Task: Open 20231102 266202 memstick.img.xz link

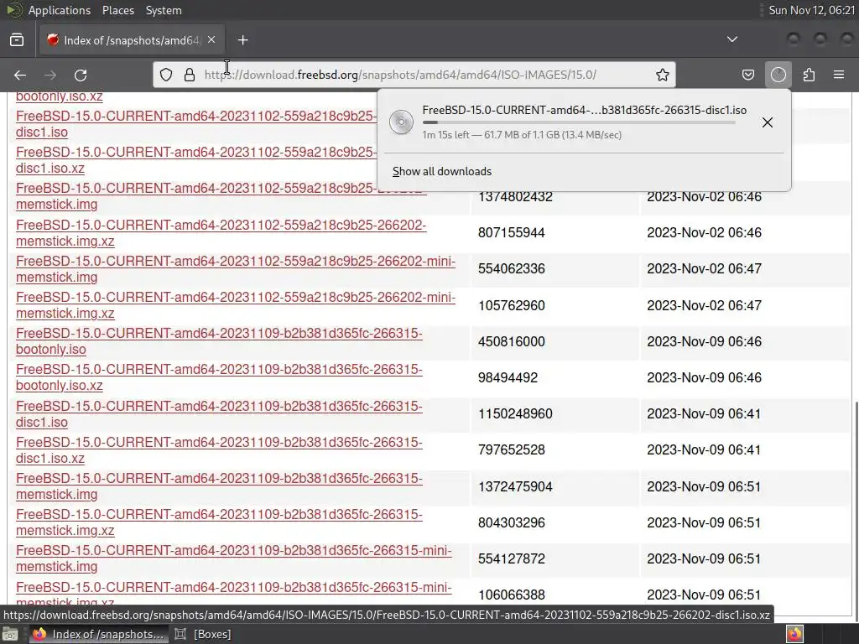Action: [x=221, y=233]
